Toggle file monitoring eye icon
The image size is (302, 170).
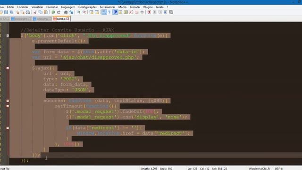[142, 12]
